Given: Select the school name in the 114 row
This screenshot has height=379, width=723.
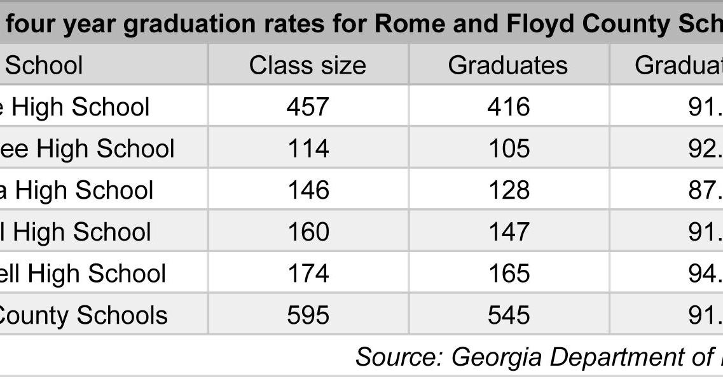Looking at the screenshot, I should click(x=87, y=149).
